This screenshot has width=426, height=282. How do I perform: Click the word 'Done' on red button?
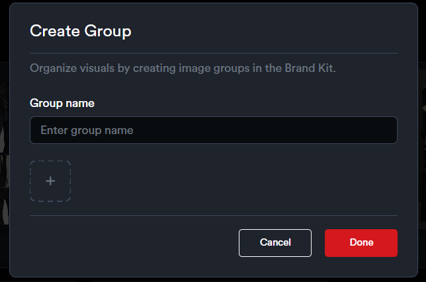click(x=361, y=242)
